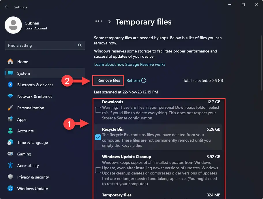Select the Apps icon in sidebar
263x199 pixels.
10,119
